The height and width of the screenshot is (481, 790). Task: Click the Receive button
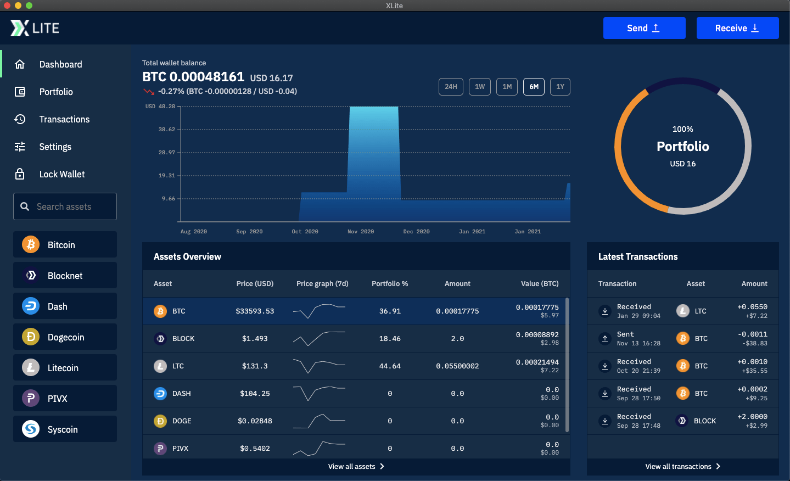click(x=737, y=27)
